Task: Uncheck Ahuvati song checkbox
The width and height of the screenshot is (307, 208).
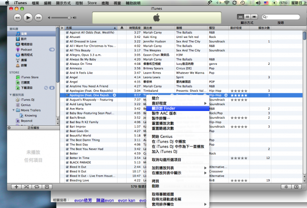Action: pyautogui.click(x=67, y=37)
